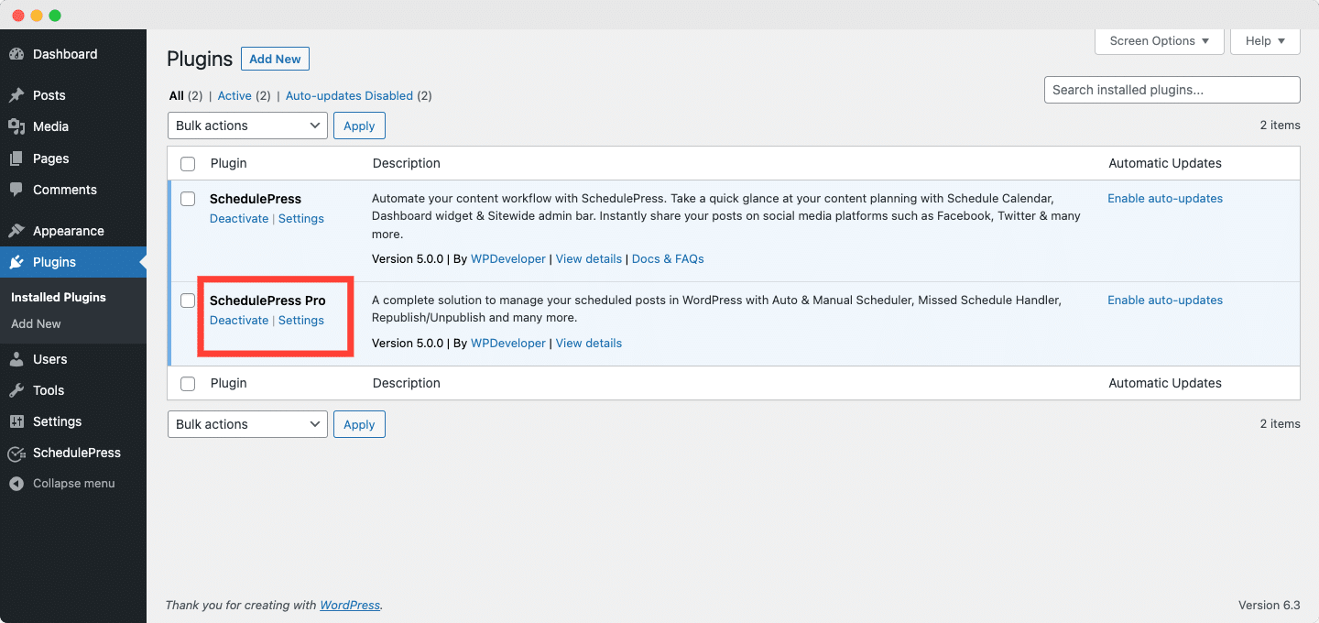
Task: Click the Plugin column header at top
Action: coord(229,163)
